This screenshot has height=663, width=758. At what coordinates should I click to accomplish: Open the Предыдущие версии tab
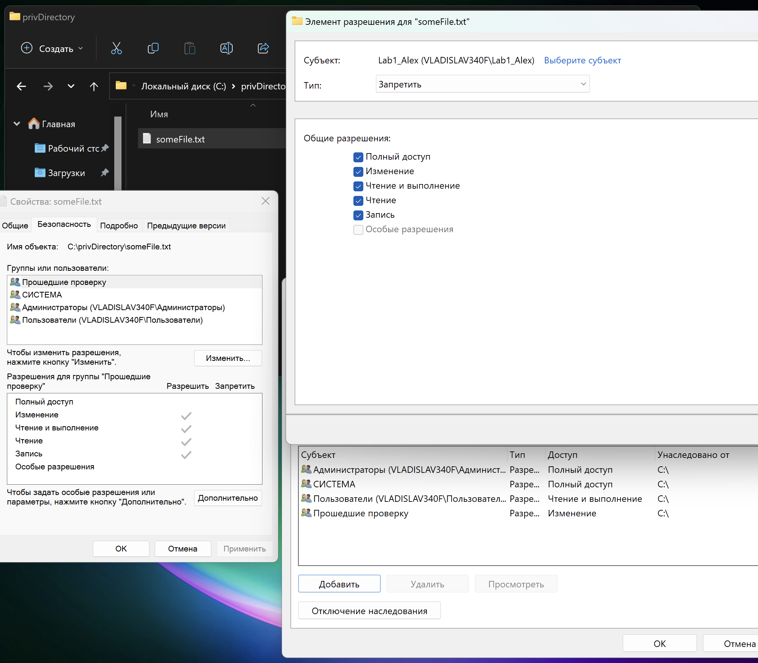[186, 226]
